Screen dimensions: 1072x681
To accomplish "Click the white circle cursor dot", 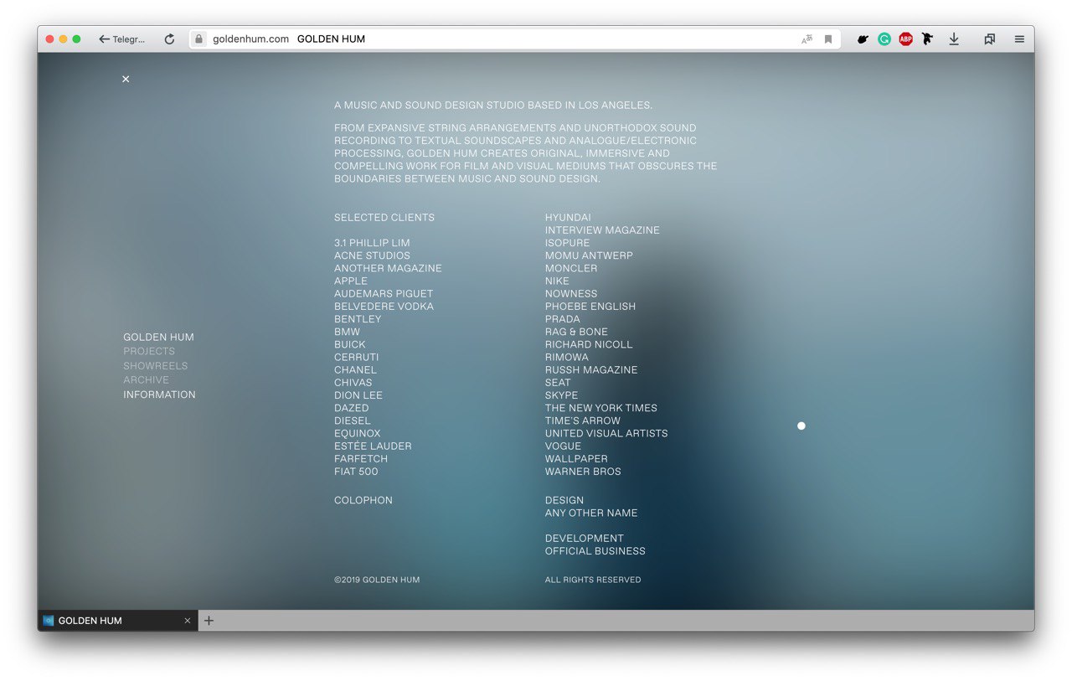I will [801, 426].
